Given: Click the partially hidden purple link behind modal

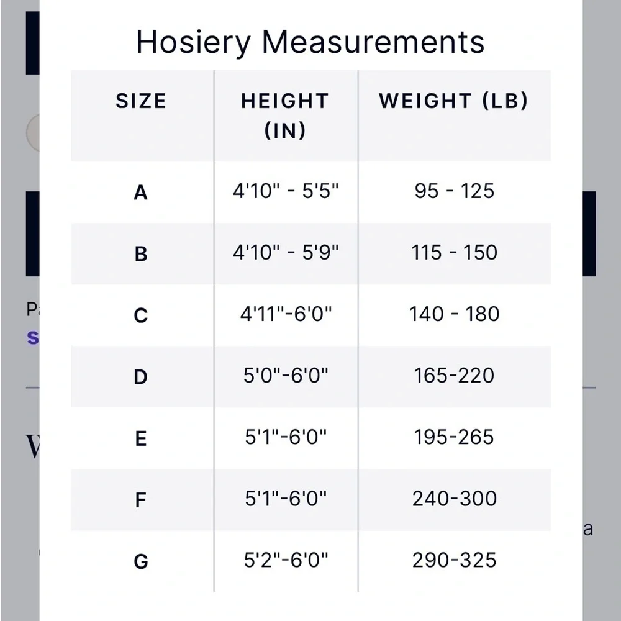Looking at the screenshot, I should point(32,338).
